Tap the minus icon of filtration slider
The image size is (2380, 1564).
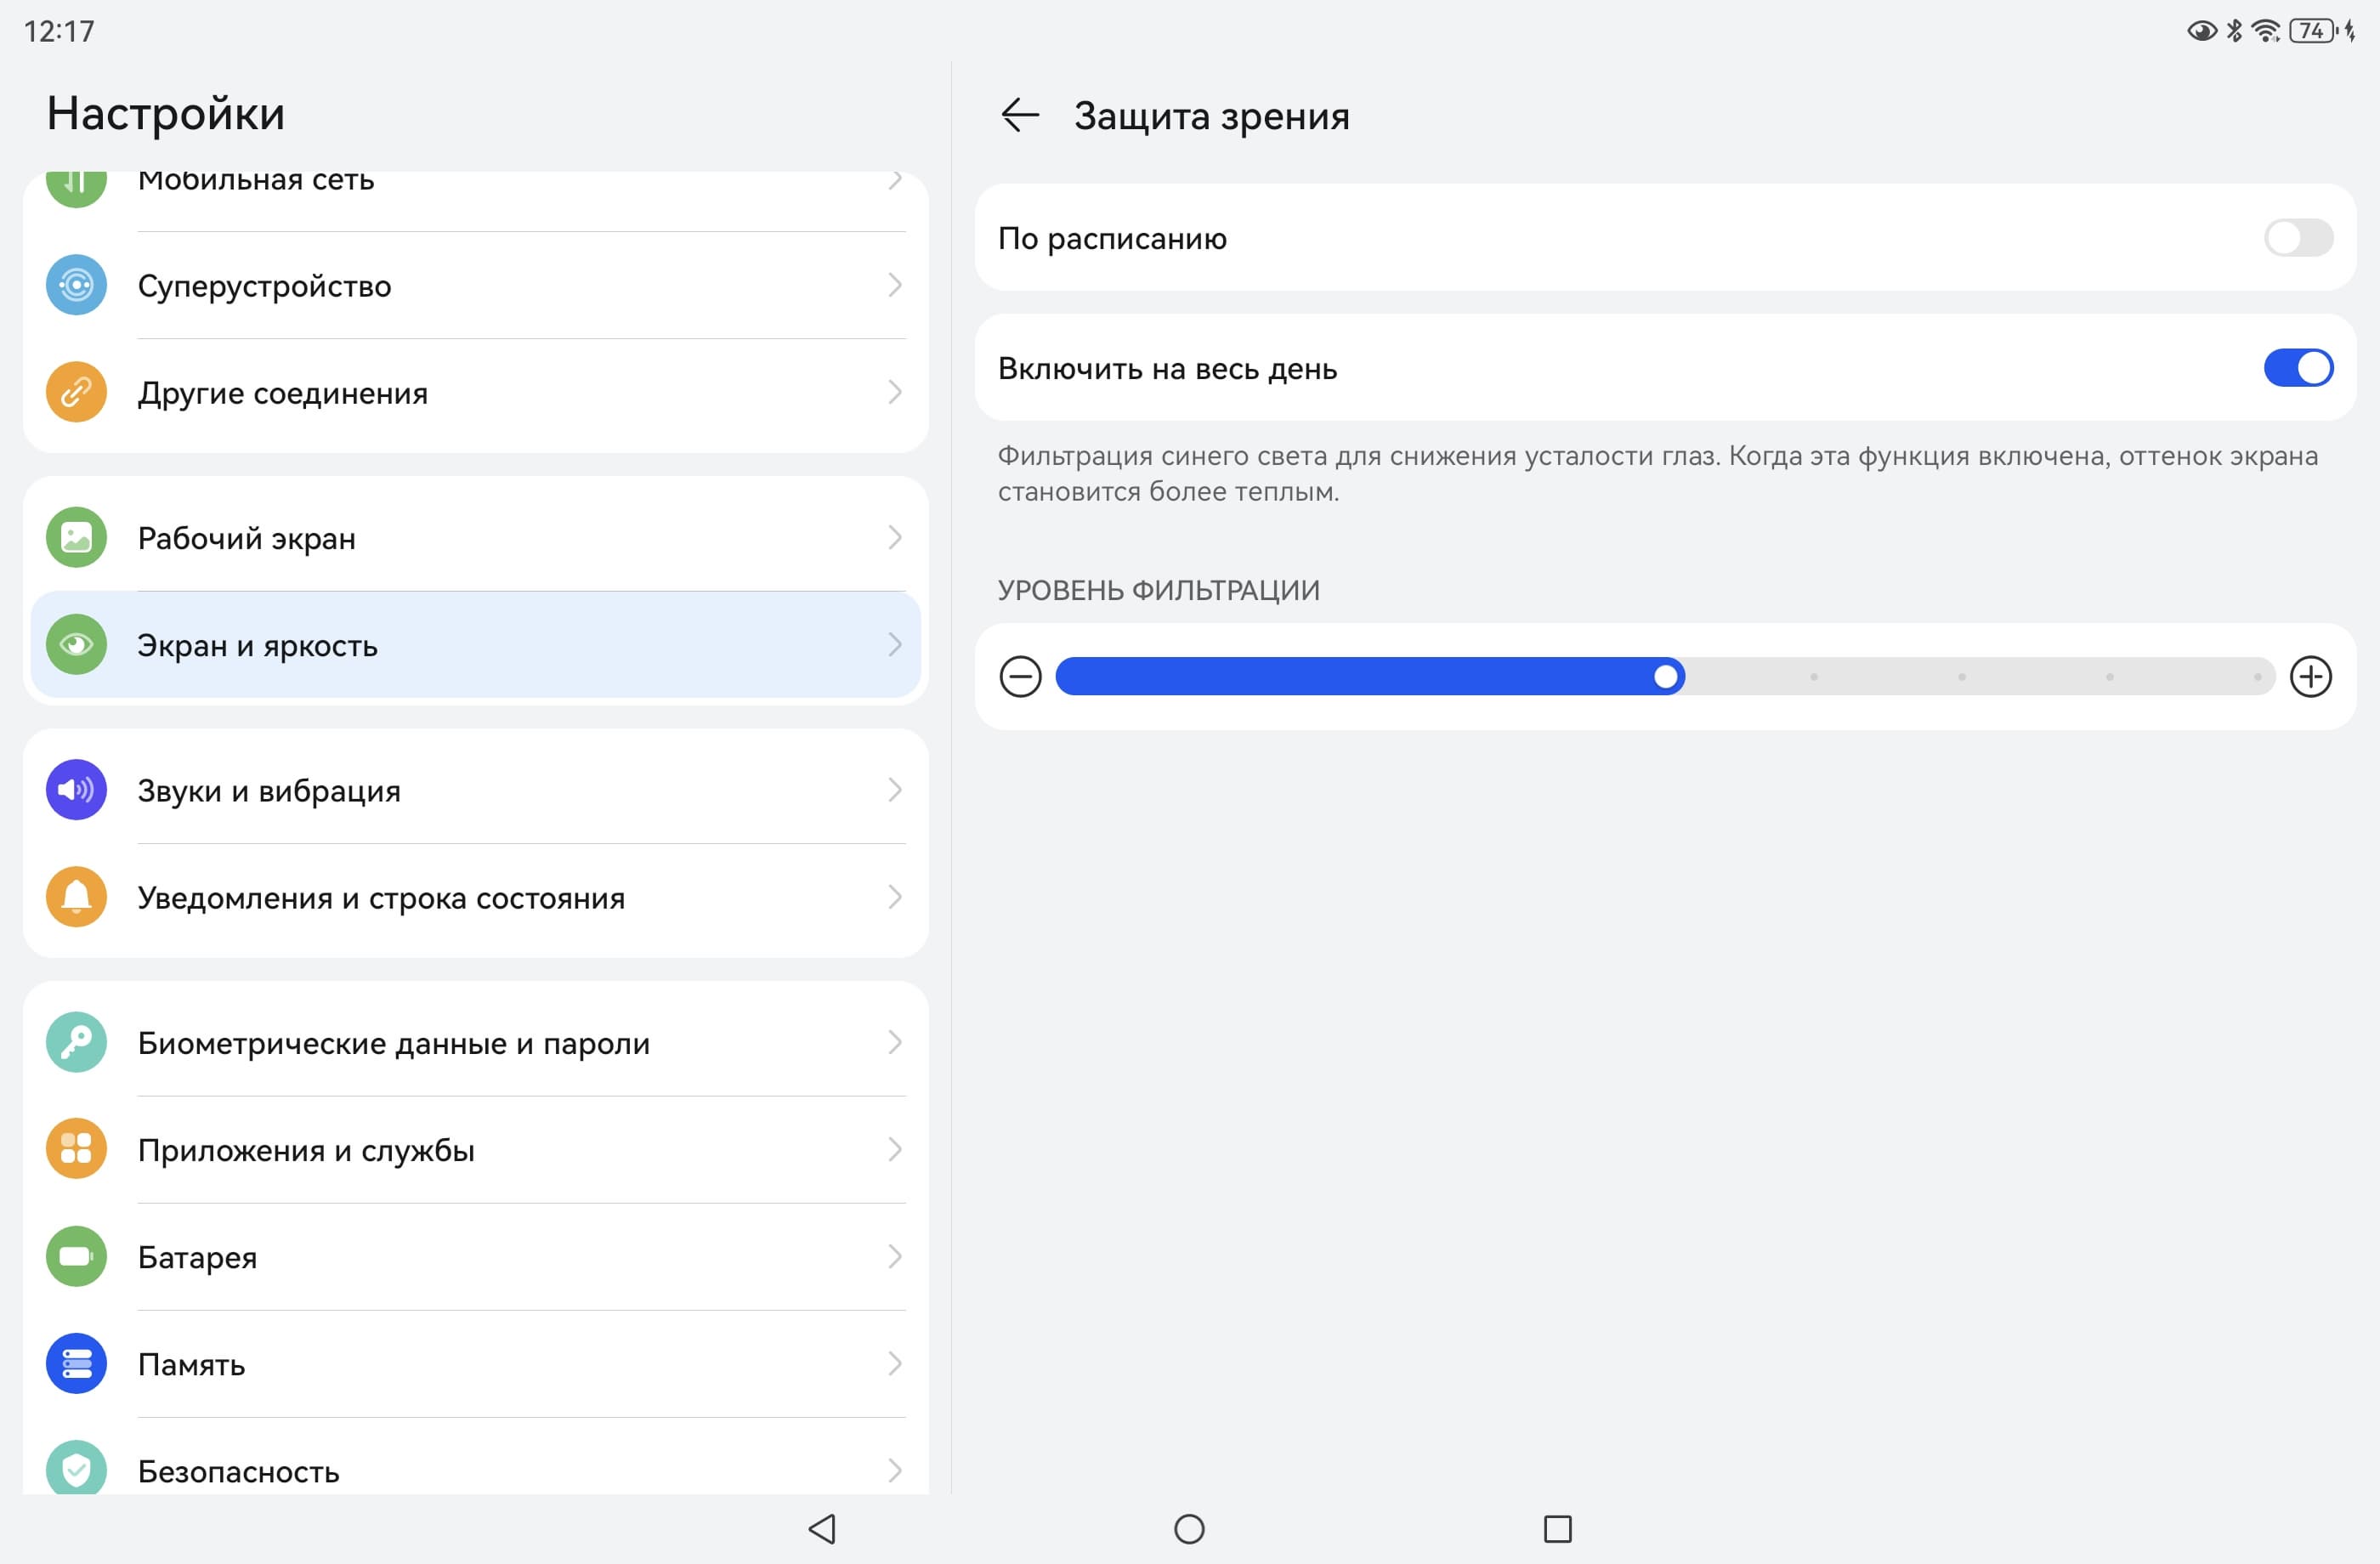1020,677
